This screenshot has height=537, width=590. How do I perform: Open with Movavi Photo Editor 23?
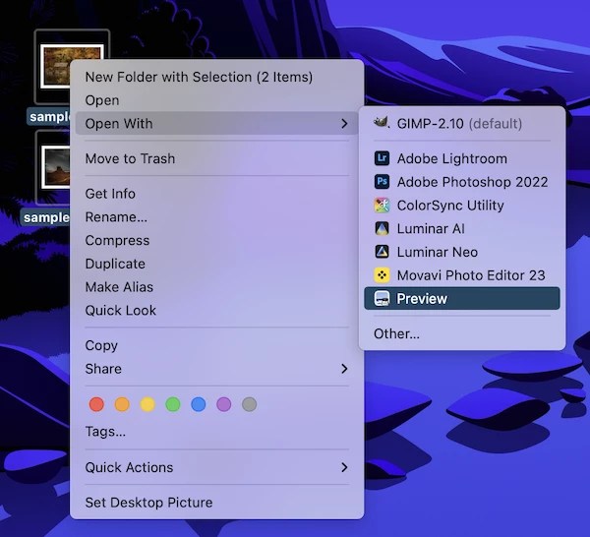[x=462, y=275]
